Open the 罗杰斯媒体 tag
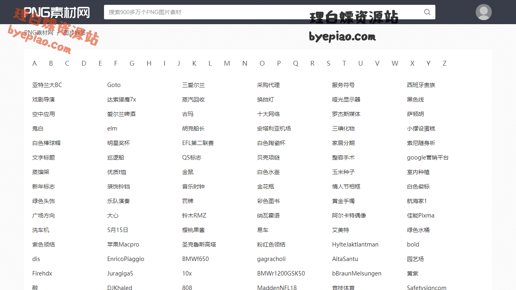516x290 pixels. coord(346,114)
